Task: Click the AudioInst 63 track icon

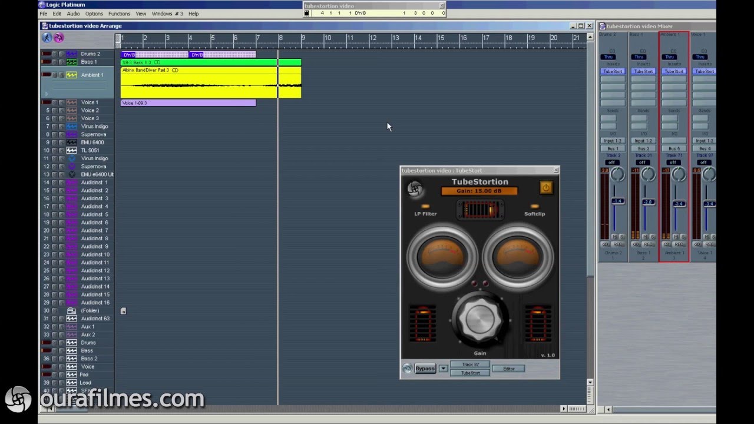Action: click(x=71, y=319)
